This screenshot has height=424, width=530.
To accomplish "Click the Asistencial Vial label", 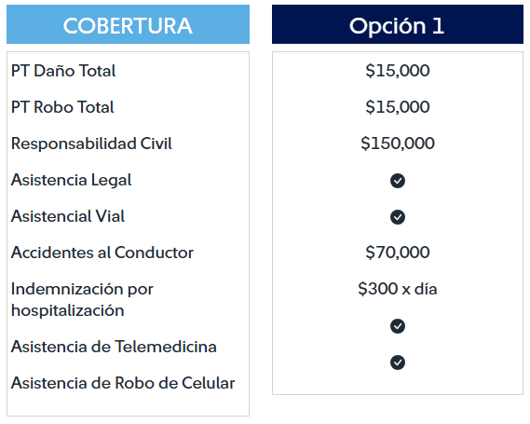I will click(68, 216).
